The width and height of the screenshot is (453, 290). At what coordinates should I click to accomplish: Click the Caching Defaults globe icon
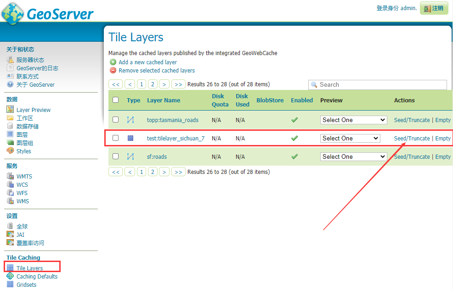[x=10, y=276]
